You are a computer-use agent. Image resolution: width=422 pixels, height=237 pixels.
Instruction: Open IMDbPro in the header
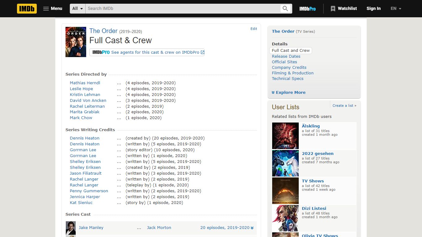pos(307,9)
